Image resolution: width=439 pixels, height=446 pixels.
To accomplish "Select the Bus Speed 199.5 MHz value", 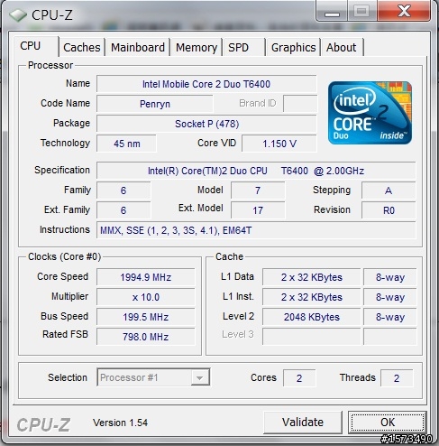I will (146, 317).
